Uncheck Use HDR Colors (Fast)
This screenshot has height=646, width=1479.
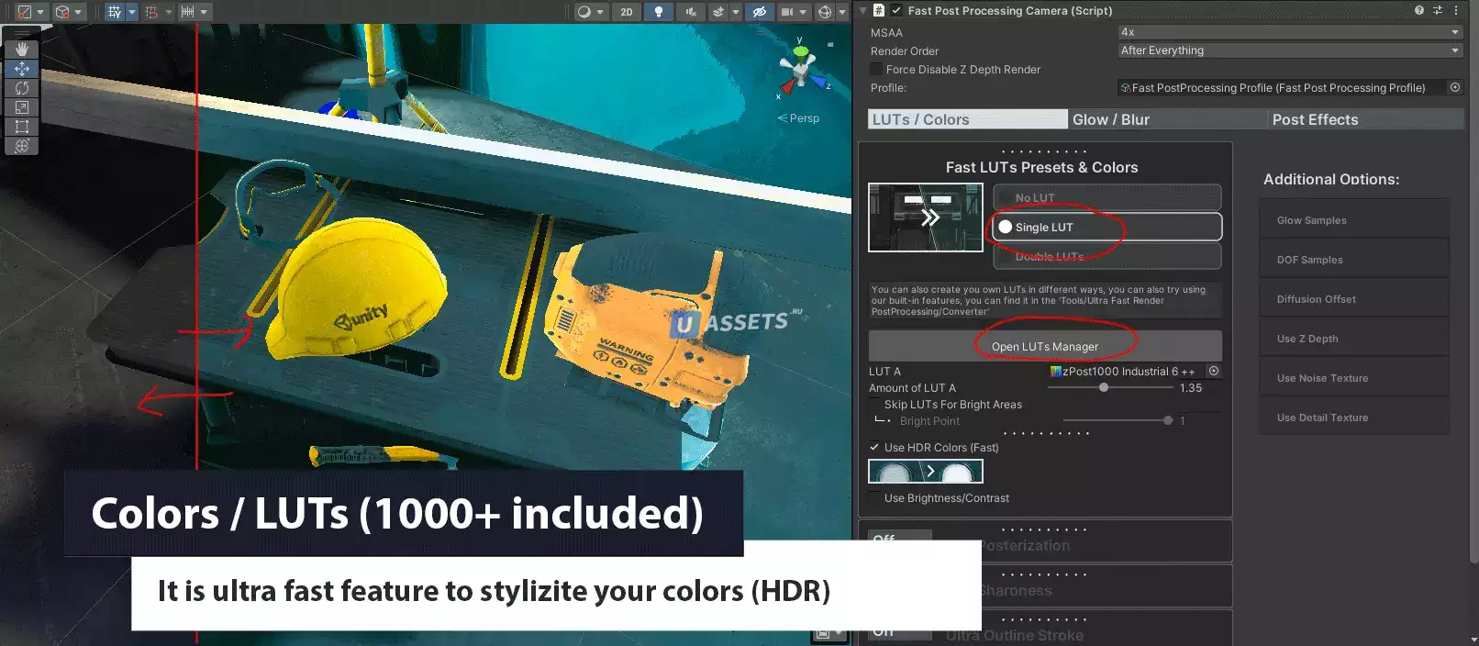tap(875, 447)
